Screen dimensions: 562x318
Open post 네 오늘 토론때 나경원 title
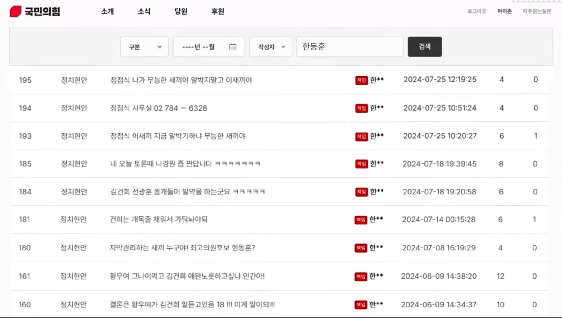tap(185, 163)
